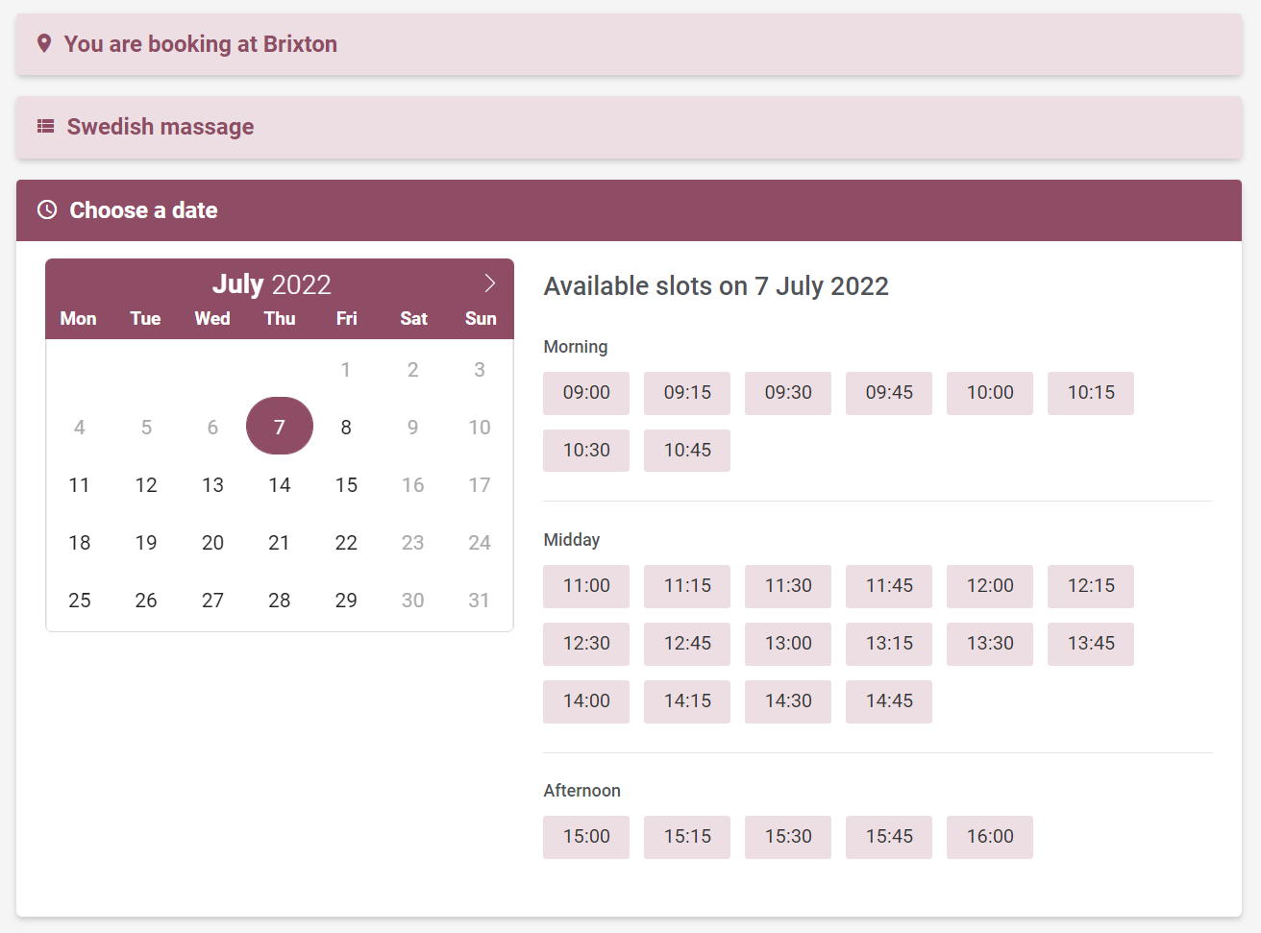
Task: Choose 21 July on the calendar
Action: click(280, 542)
